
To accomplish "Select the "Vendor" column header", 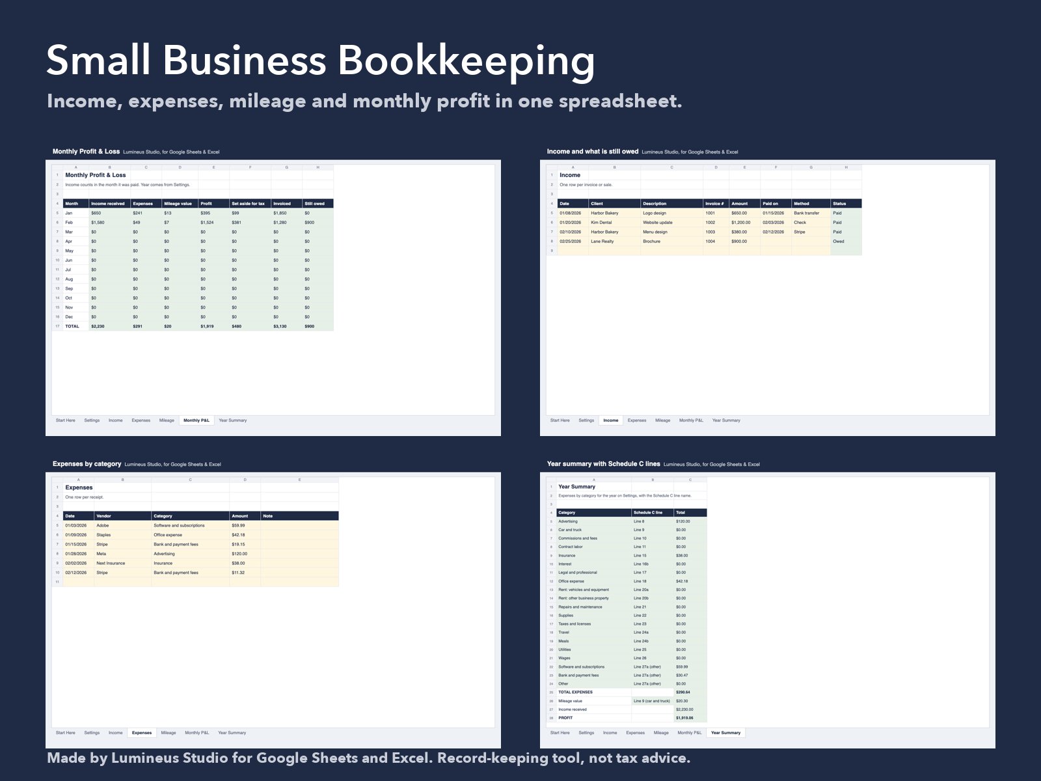I will (x=122, y=516).
